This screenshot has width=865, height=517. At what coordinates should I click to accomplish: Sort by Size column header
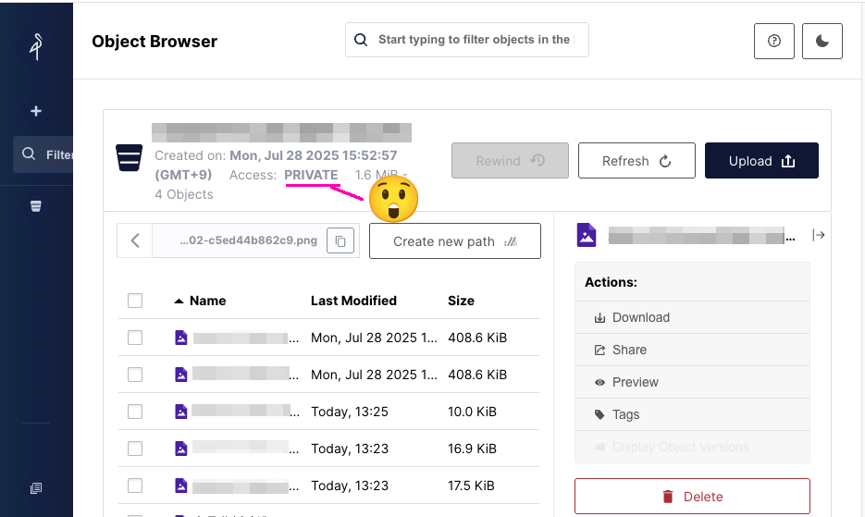coord(462,301)
